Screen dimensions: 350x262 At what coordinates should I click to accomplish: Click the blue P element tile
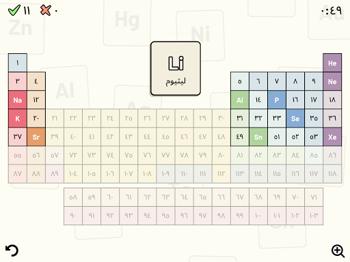tap(277, 100)
